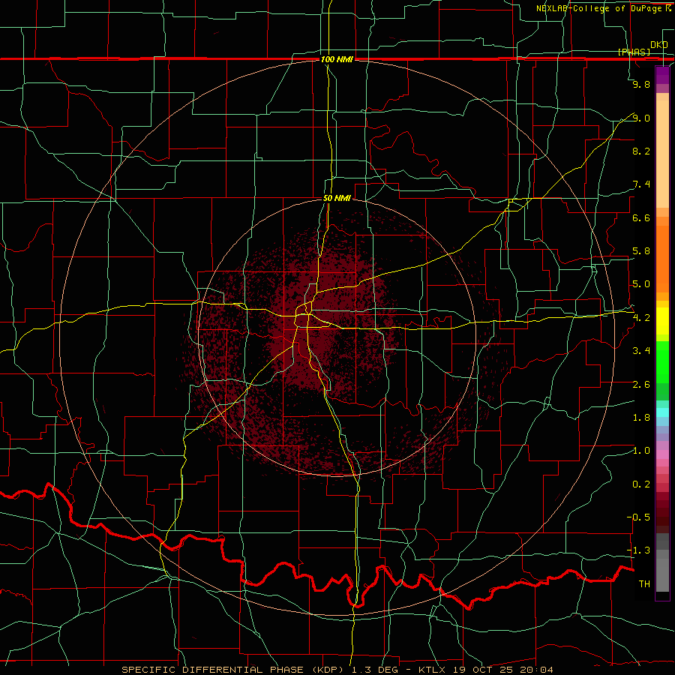Click the 8.2 color scale value
Screen dimensions: 675x675
point(641,151)
